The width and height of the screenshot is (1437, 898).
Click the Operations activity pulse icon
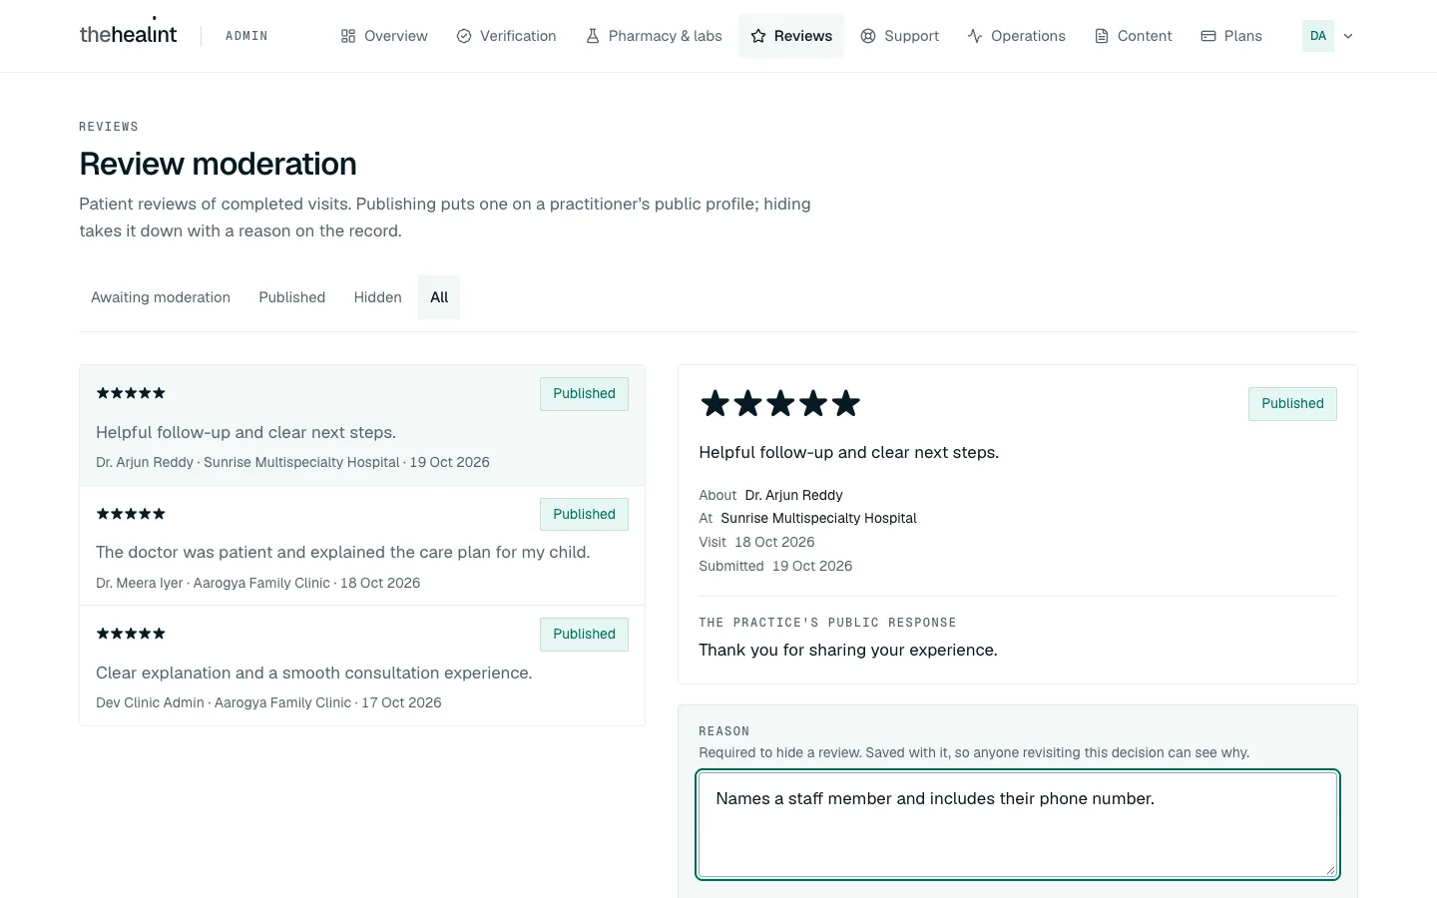(975, 36)
